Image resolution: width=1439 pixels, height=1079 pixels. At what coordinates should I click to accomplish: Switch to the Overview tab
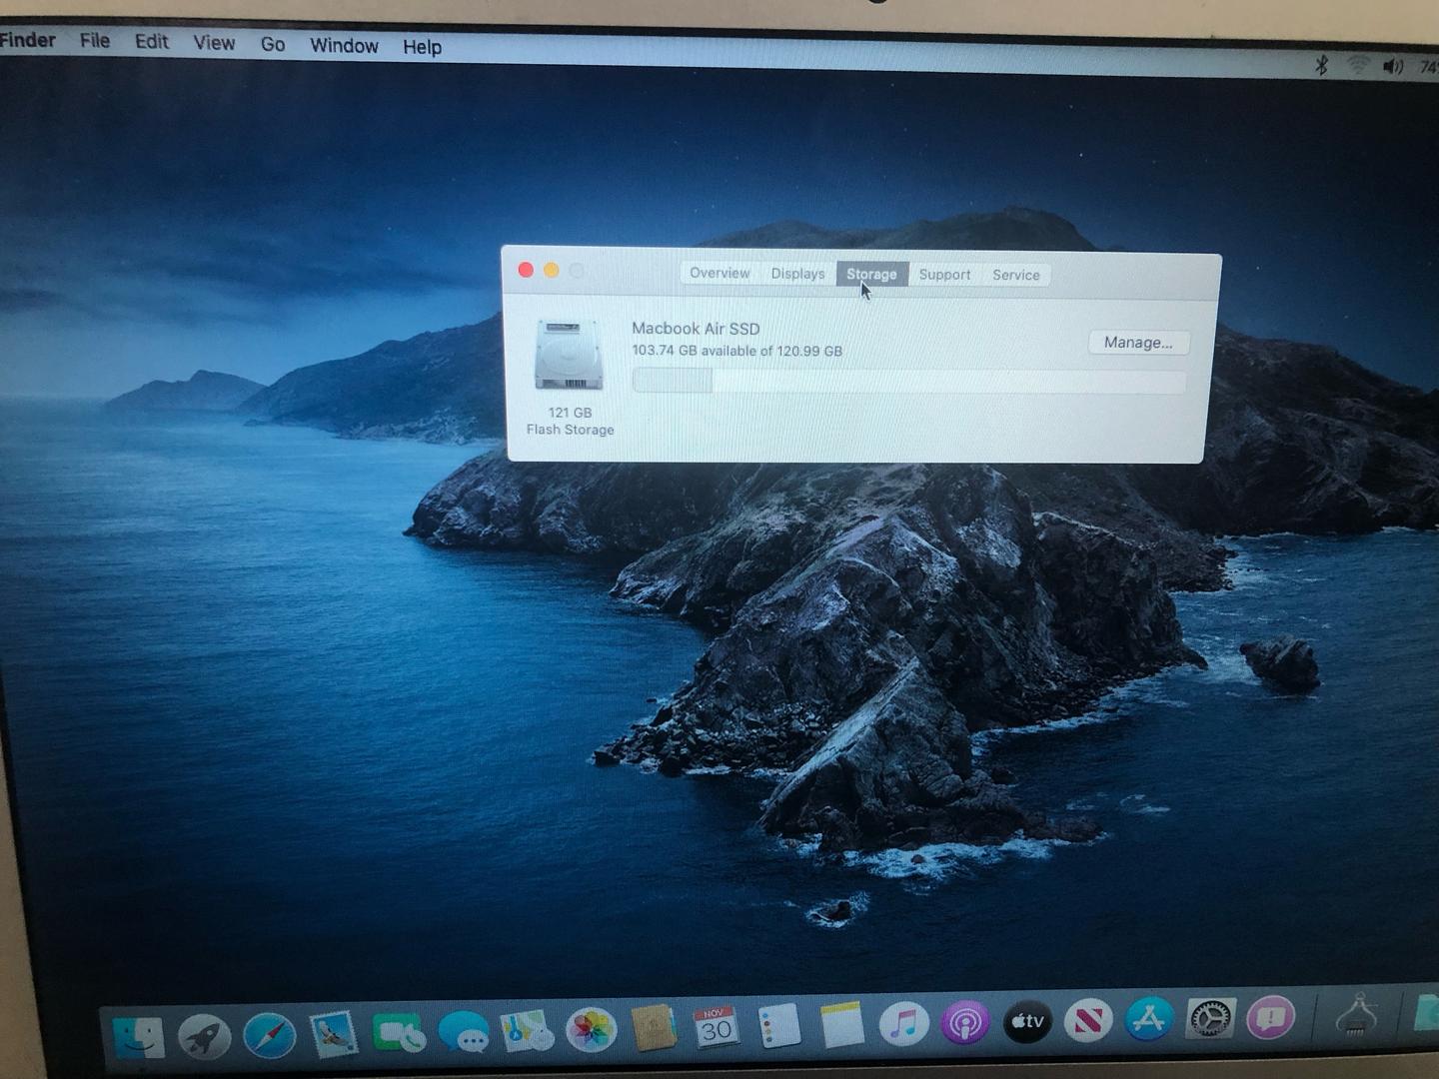click(719, 274)
